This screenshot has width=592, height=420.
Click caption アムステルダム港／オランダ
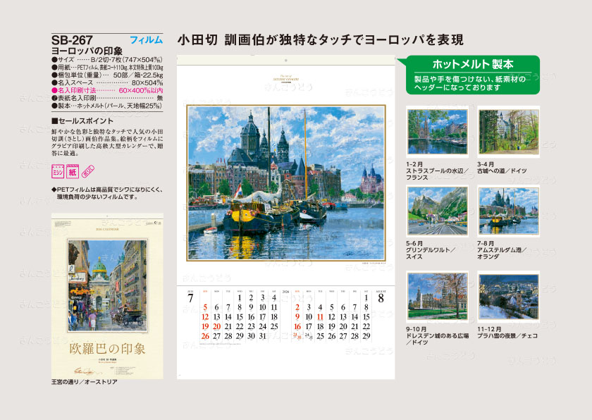502,253
